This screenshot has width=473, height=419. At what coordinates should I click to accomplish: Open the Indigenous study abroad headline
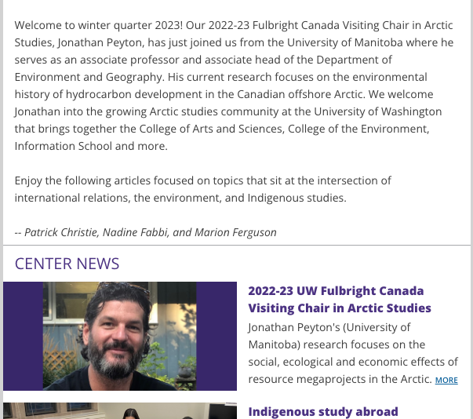[x=323, y=411]
